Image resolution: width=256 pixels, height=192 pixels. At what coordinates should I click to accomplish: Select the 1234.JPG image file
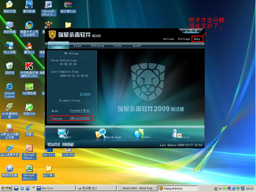68,152
